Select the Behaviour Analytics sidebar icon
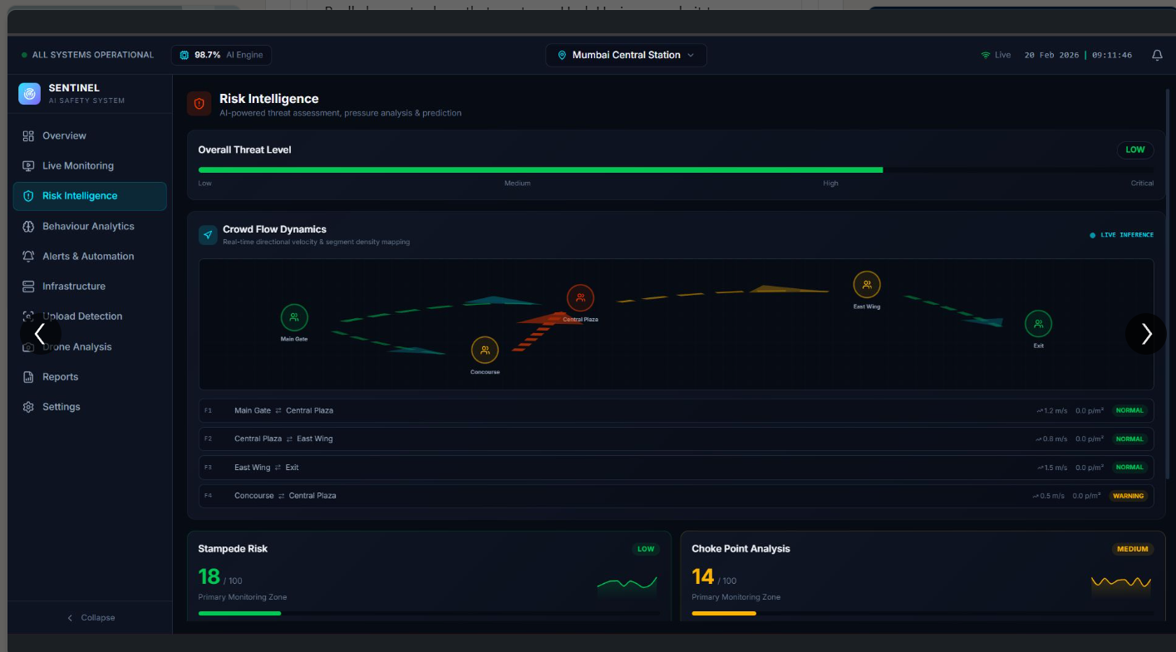The width and height of the screenshot is (1176, 652). point(28,226)
